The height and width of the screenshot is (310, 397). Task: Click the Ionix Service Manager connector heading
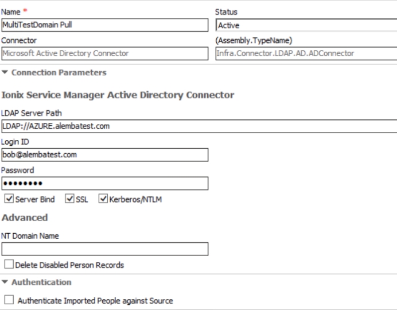(118, 95)
